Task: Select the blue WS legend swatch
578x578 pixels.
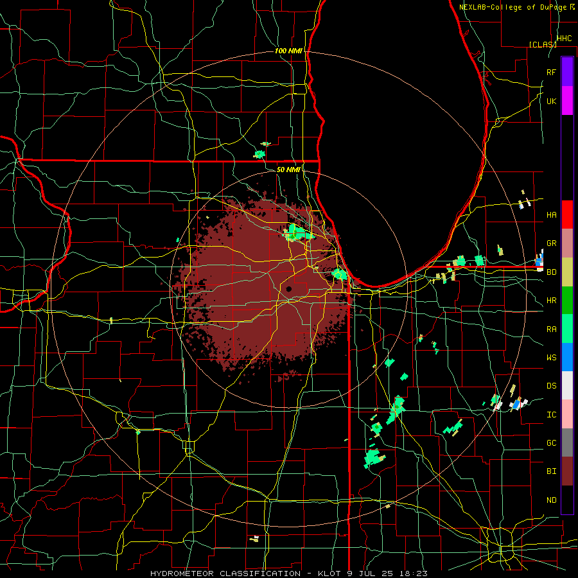Action: click(x=567, y=357)
